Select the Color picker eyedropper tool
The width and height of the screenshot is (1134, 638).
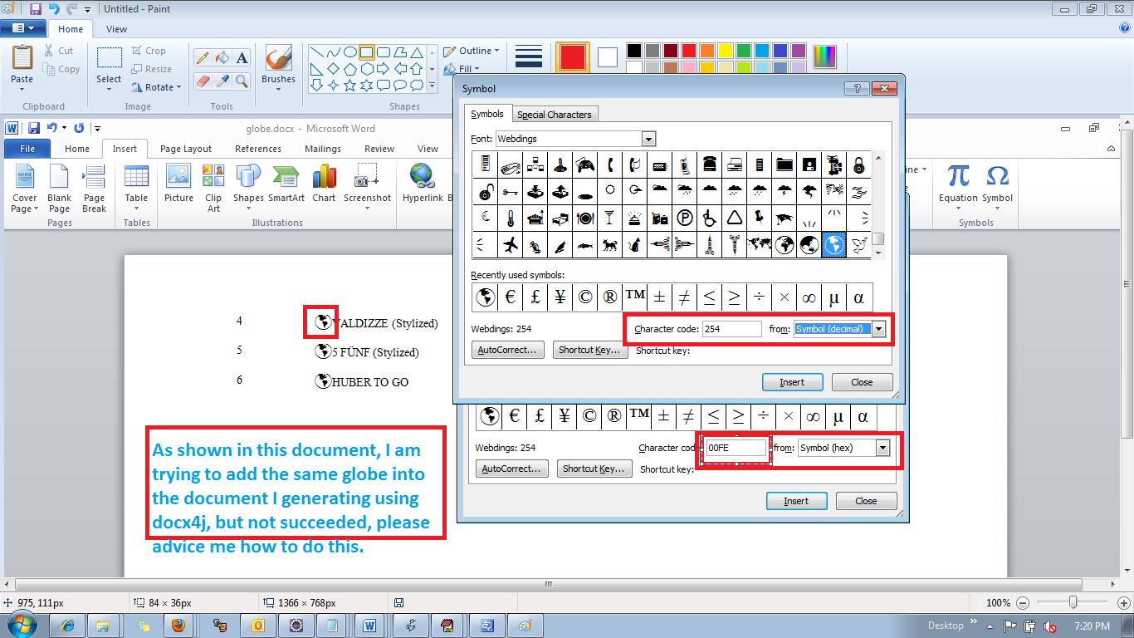[222, 81]
